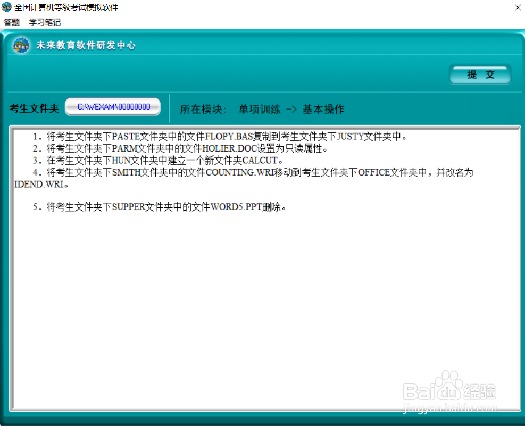Click question 5 about deleting WORD5.PPT
Viewport: 525px width, 426px height.
click(x=160, y=207)
